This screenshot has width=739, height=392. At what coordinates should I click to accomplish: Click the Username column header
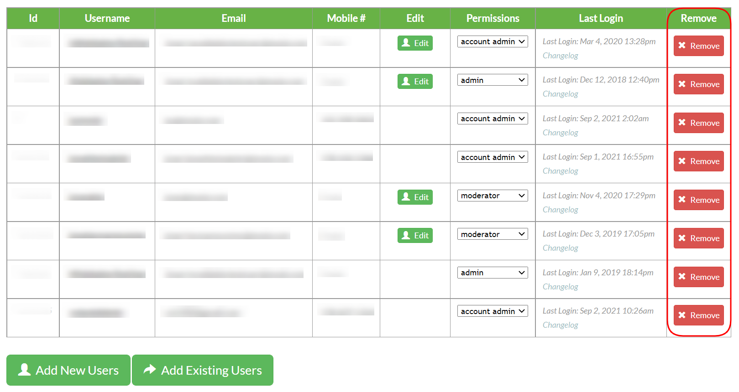(x=107, y=18)
